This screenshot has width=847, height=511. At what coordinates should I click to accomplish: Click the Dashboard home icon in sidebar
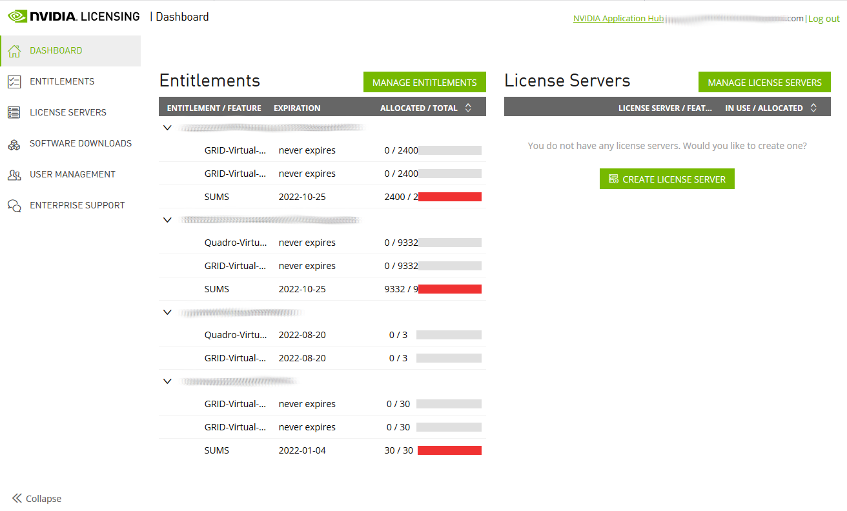[14, 51]
